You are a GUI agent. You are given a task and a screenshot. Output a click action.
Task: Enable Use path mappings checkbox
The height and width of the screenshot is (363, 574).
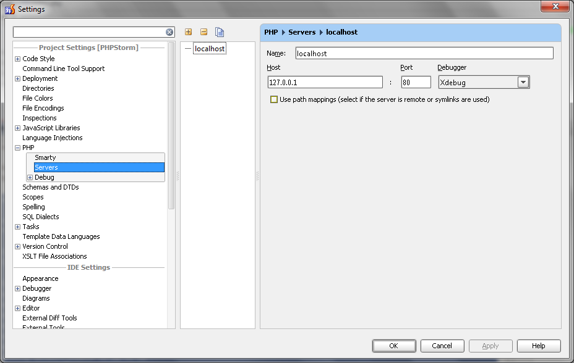274,99
